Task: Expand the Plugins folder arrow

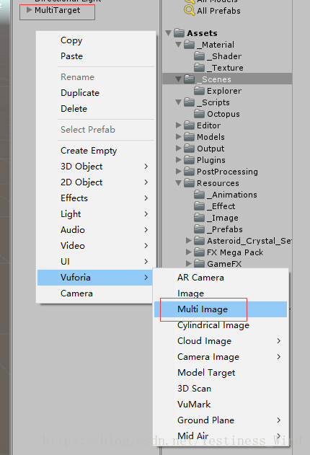Action: 178,159
